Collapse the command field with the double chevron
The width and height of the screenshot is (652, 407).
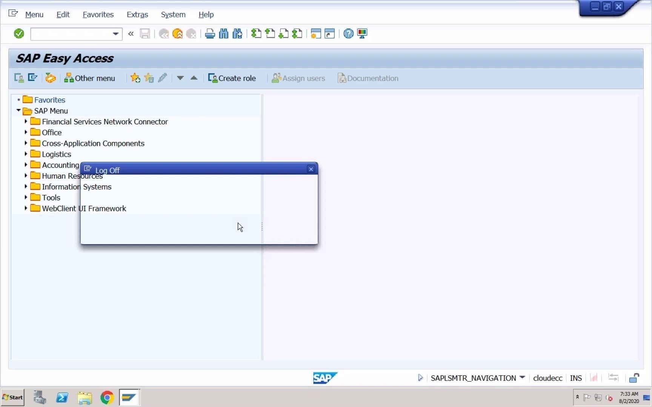tap(131, 34)
